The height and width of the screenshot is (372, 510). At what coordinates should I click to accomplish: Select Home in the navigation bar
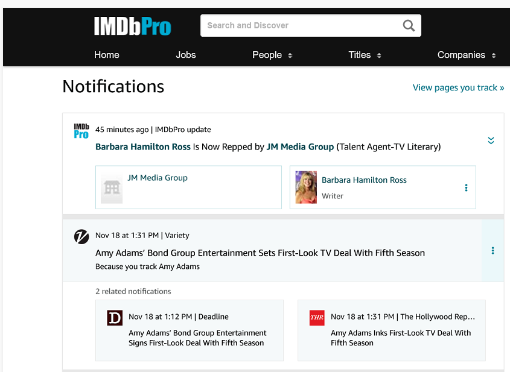(x=106, y=55)
